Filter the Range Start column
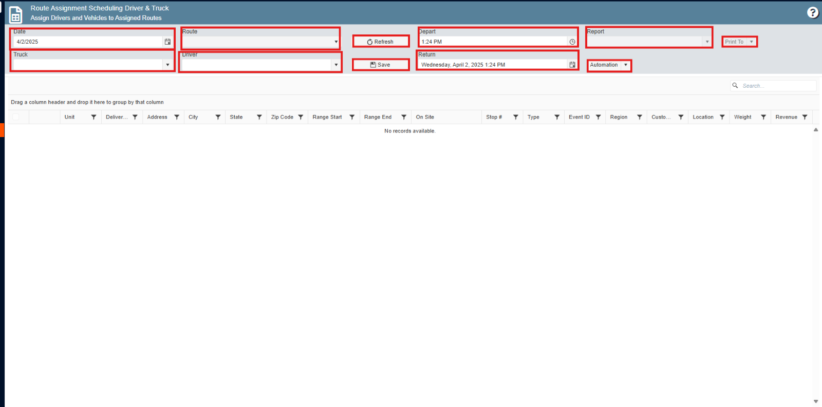 coord(352,117)
